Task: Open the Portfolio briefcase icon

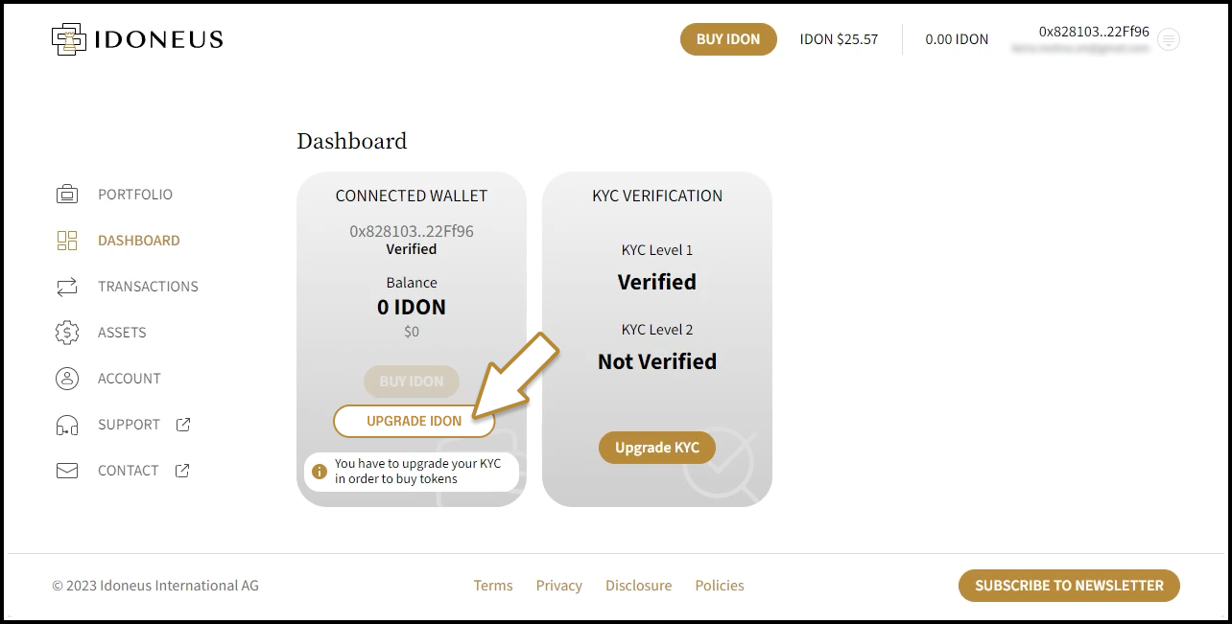Action: click(66, 195)
